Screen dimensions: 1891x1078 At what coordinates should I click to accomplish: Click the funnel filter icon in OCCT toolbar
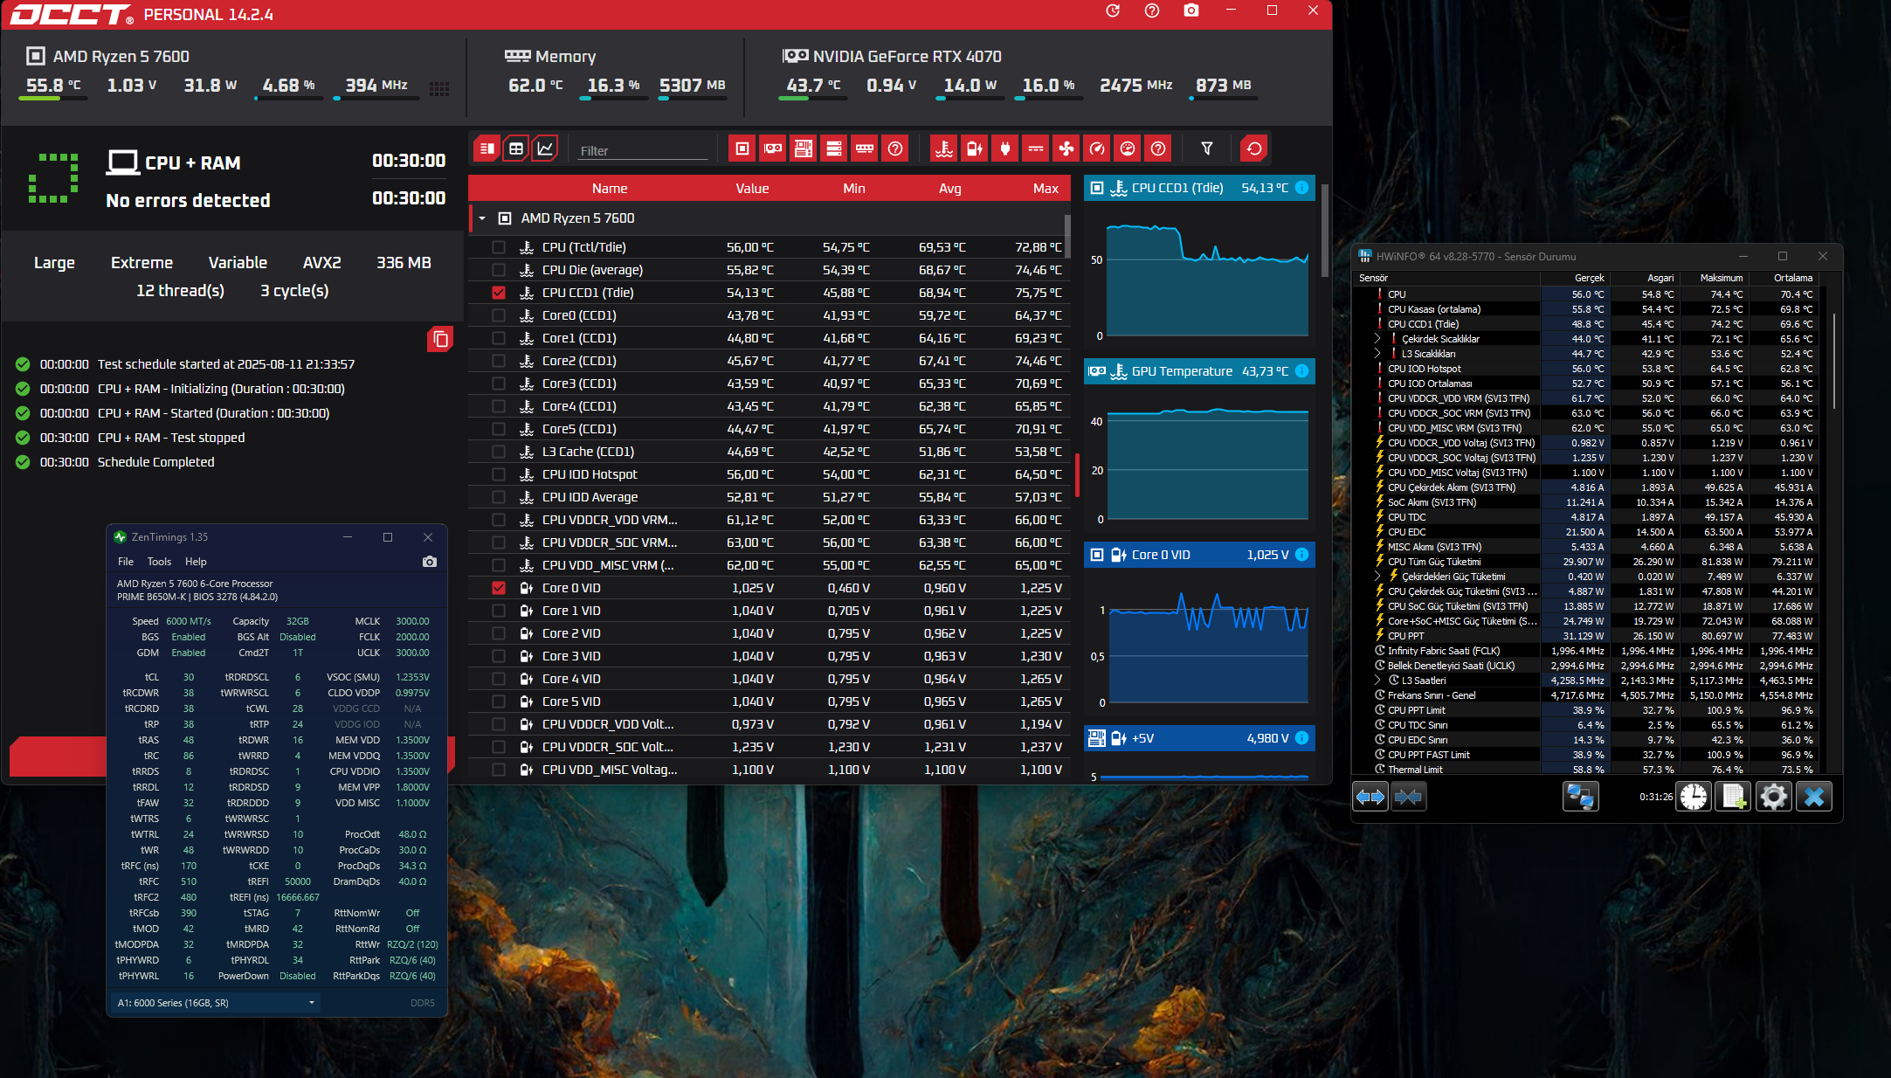[1207, 149]
